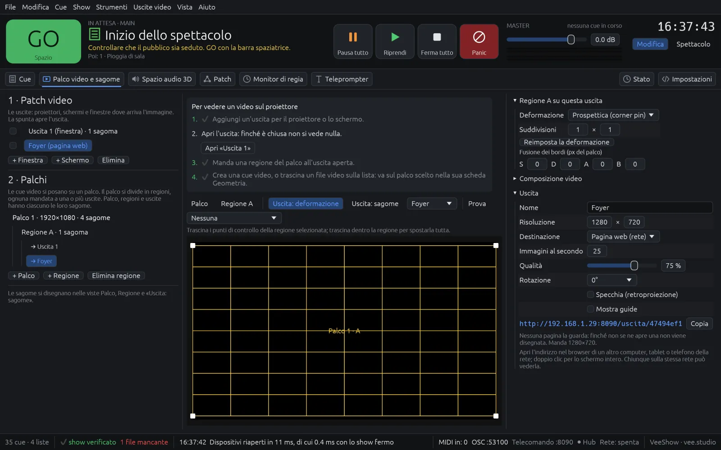721x450 pixels.
Task: Select the Regione A view
Action: coord(237,204)
